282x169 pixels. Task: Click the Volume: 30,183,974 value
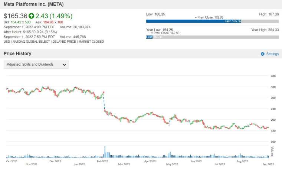pos(75,27)
